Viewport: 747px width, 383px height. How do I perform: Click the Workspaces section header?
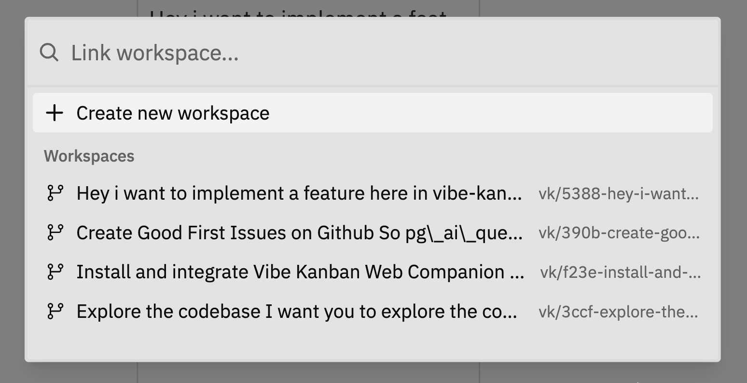(x=89, y=155)
